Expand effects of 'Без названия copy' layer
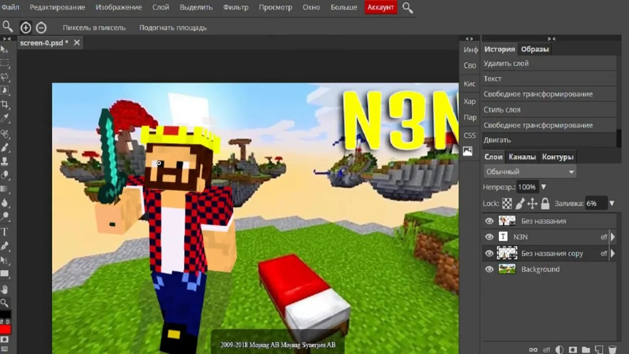629x354 pixels. coord(612,254)
